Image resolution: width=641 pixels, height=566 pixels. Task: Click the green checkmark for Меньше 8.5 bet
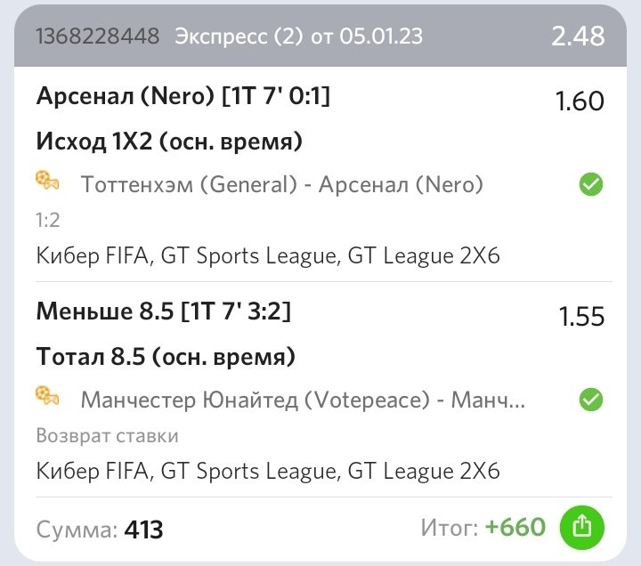pyautogui.click(x=591, y=400)
